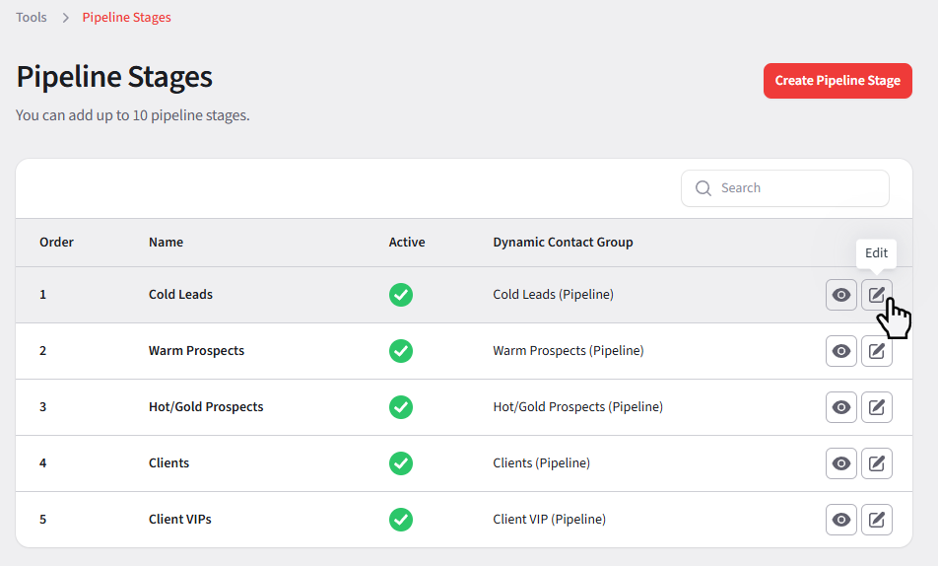
Task: Click the edit icon for Cold Leads
Action: (x=876, y=295)
